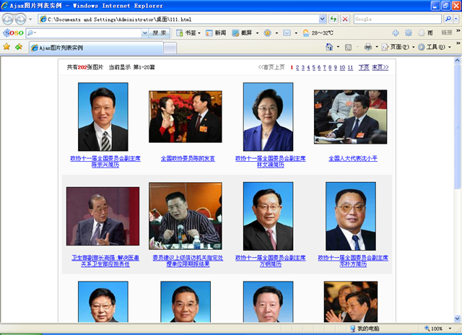Open the 委员建议上级信访机关 caption link
Viewport: 462px width, 335px height.
coord(188,261)
